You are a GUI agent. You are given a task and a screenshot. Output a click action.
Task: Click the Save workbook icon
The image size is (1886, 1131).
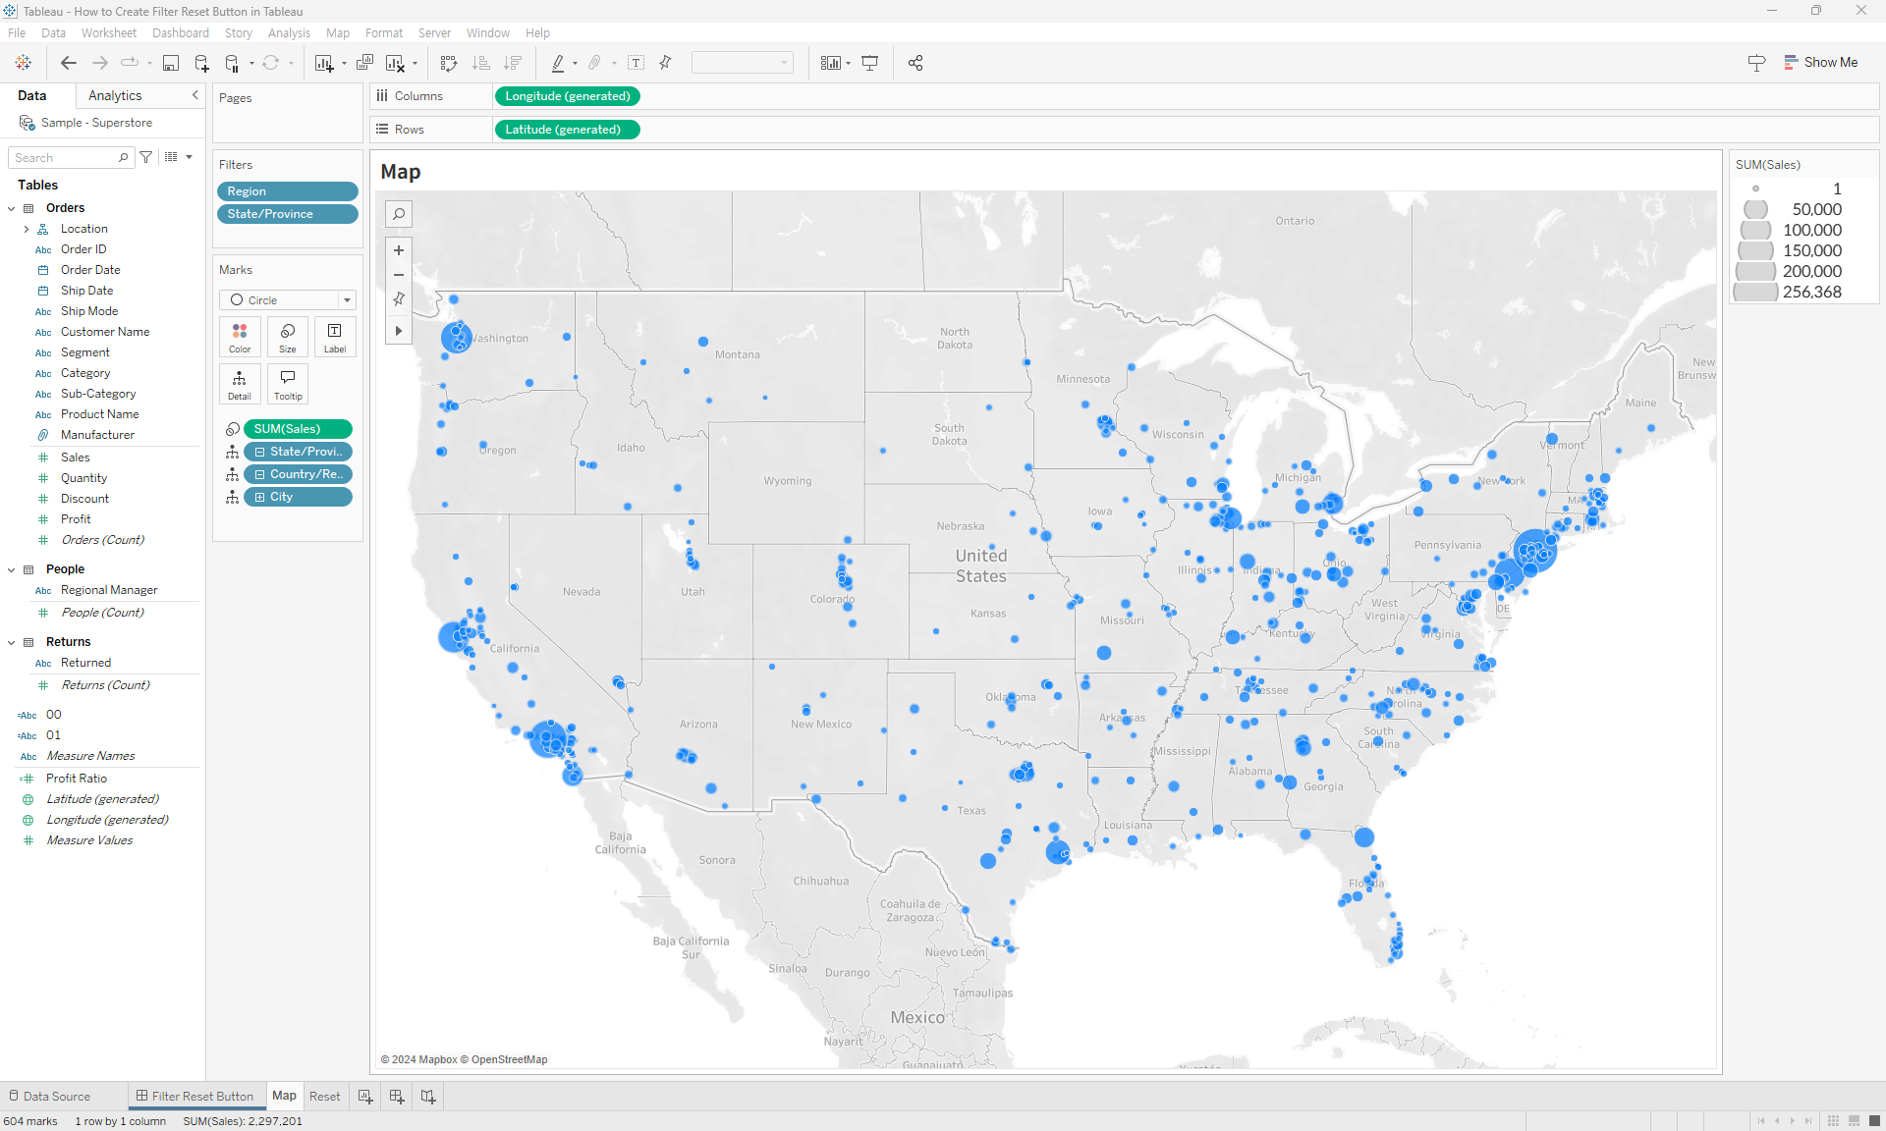click(x=171, y=63)
